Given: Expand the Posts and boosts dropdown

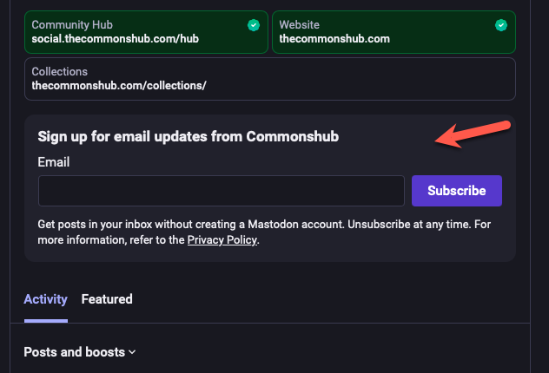Looking at the screenshot, I should (x=79, y=352).
